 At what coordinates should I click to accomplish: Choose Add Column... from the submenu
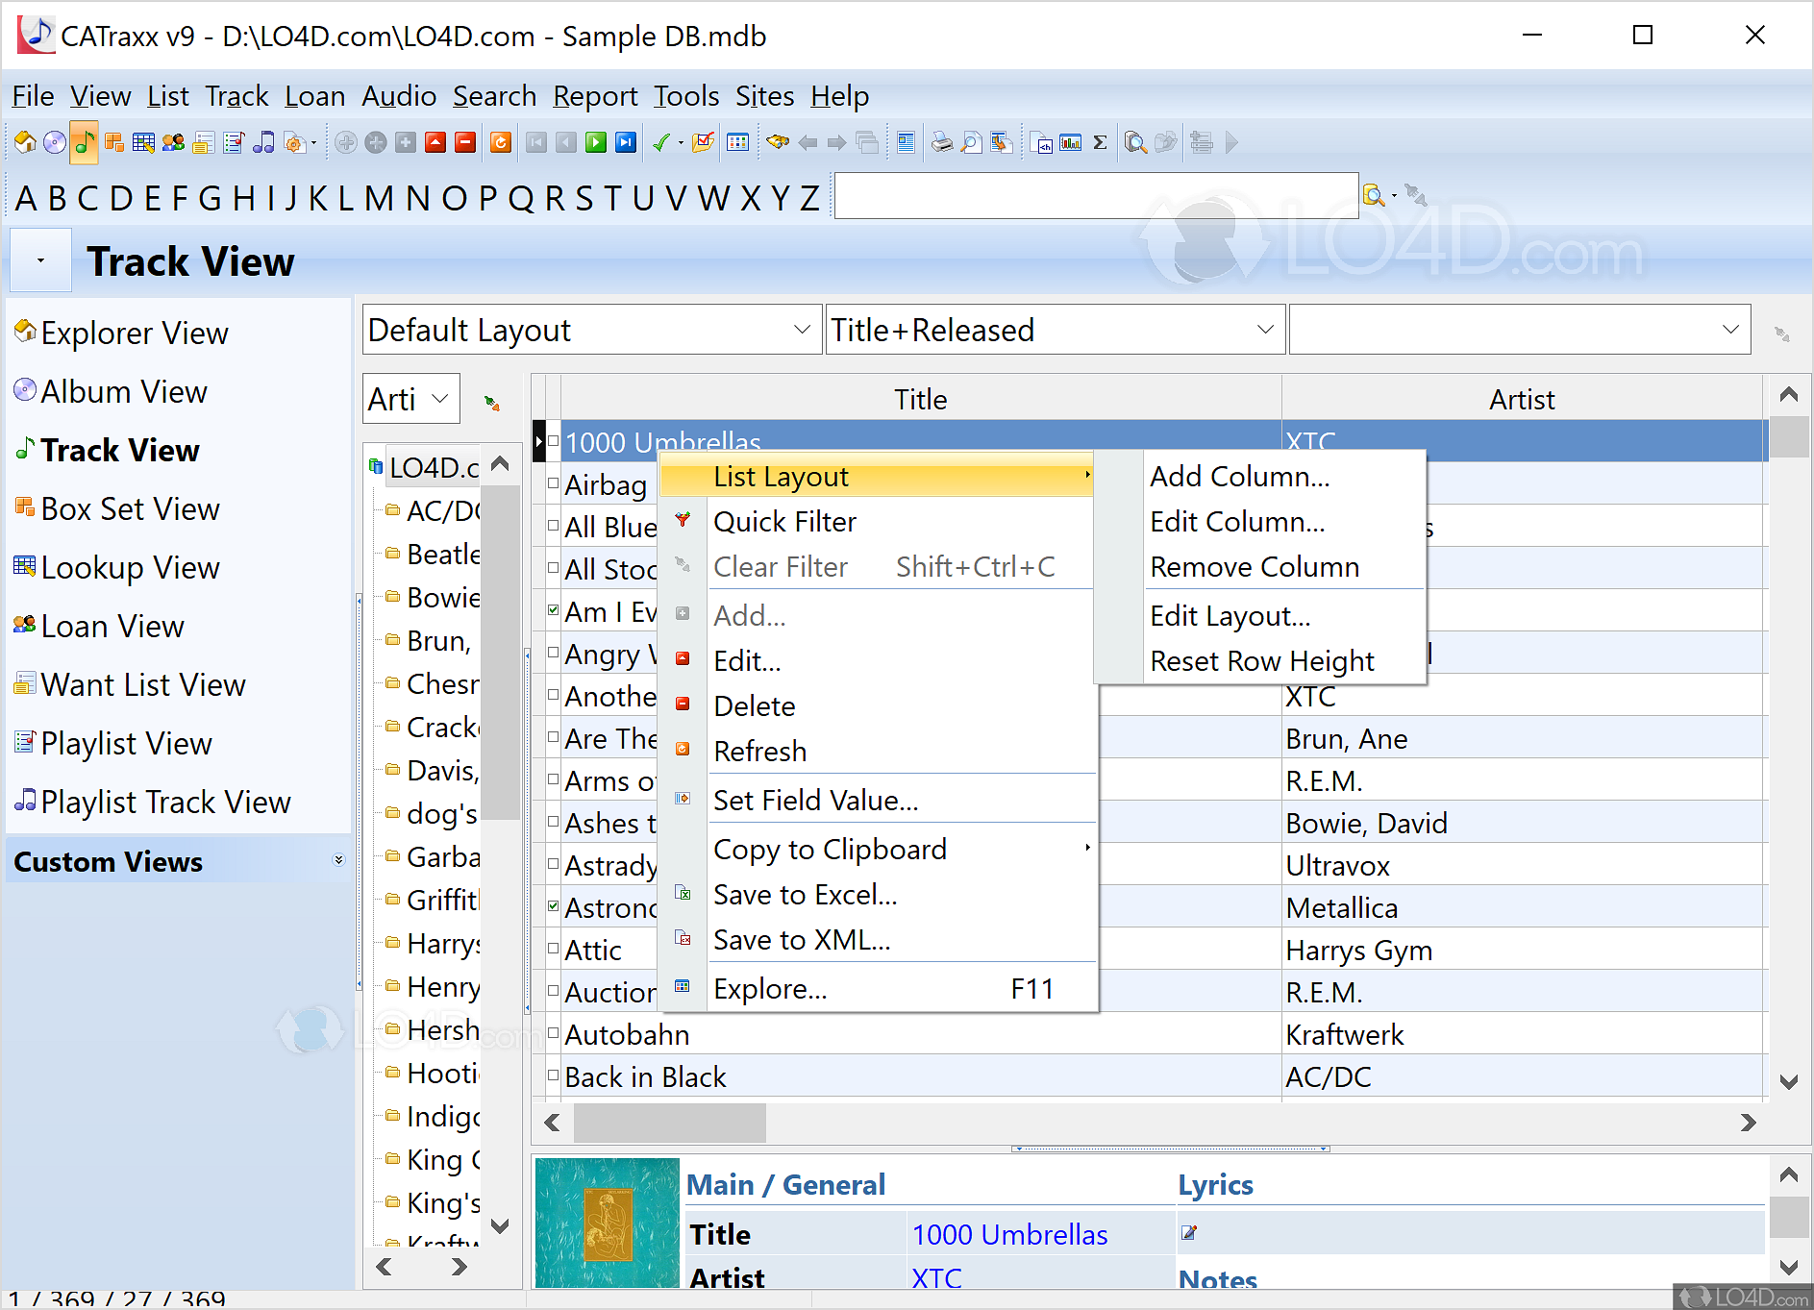coord(1239,477)
